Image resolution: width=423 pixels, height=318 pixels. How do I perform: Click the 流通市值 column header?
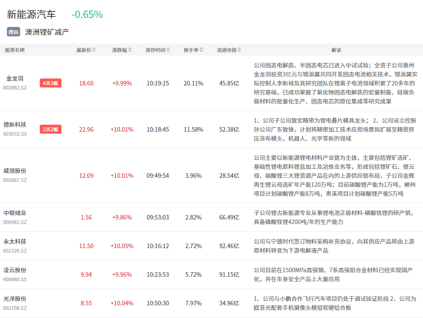pos(227,50)
